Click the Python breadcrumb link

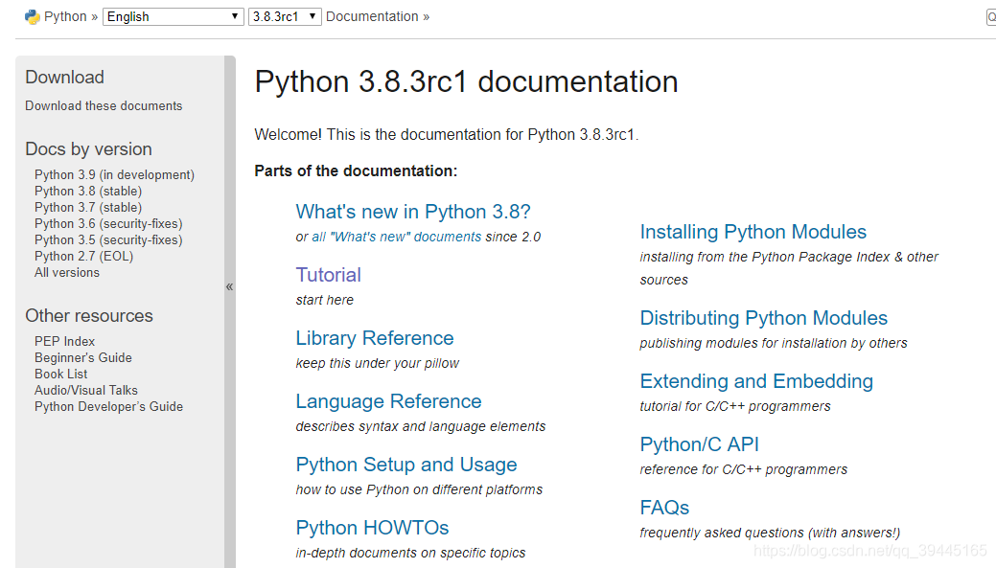click(x=65, y=16)
